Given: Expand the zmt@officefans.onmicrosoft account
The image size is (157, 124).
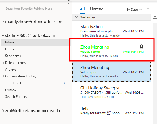Looking at the screenshot, I should pyautogui.click(x=3, y=111).
